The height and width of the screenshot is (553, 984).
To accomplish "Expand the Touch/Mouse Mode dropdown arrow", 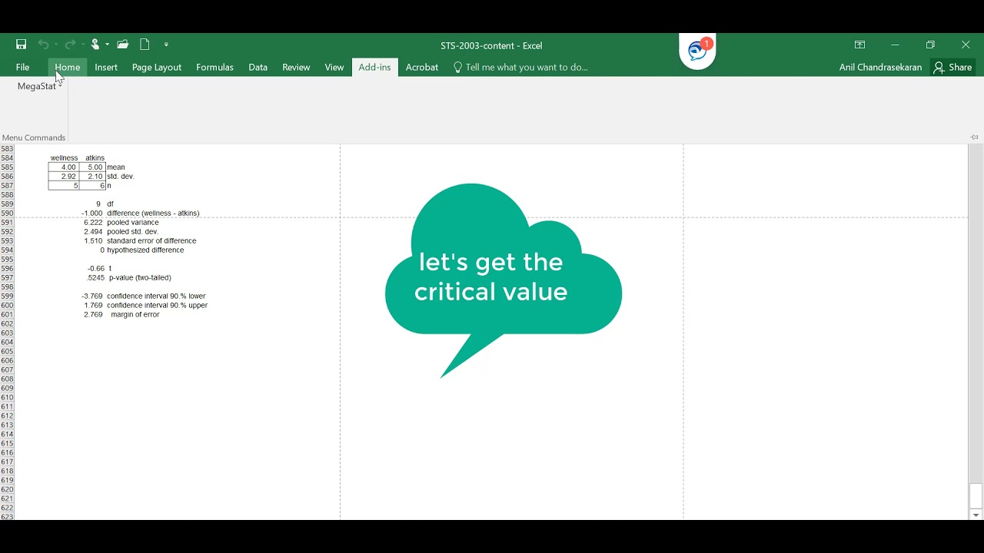I will pyautogui.click(x=108, y=45).
